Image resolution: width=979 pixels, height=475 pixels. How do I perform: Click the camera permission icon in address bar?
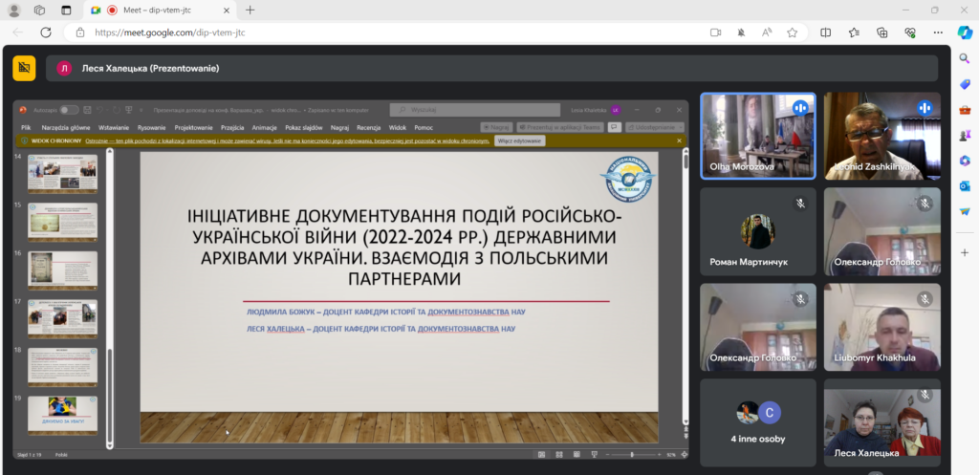[x=715, y=32]
